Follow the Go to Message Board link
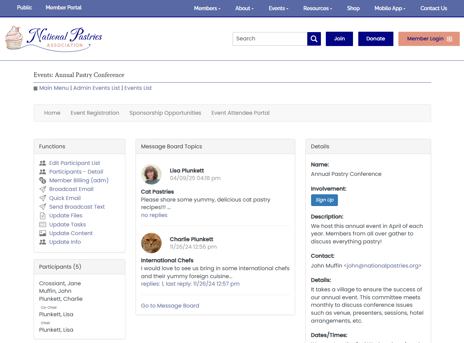The height and width of the screenshot is (343, 464). pos(170,305)
